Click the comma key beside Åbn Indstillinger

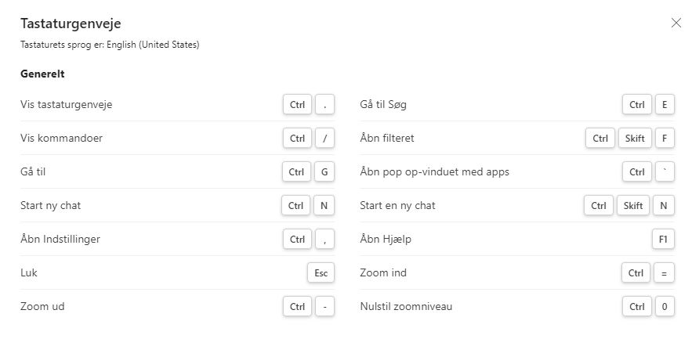tap(324, 239)
